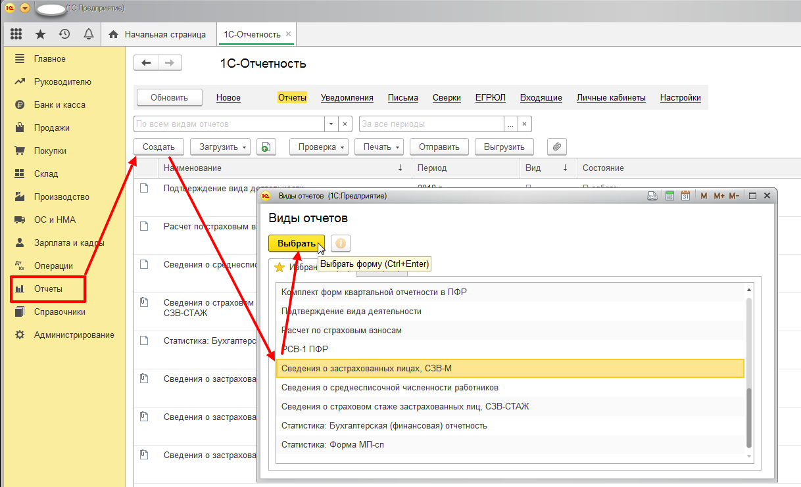This screenshot has height=487, width=801.
Task: Click the attached files paperclip icon
Action: point(556,147)
